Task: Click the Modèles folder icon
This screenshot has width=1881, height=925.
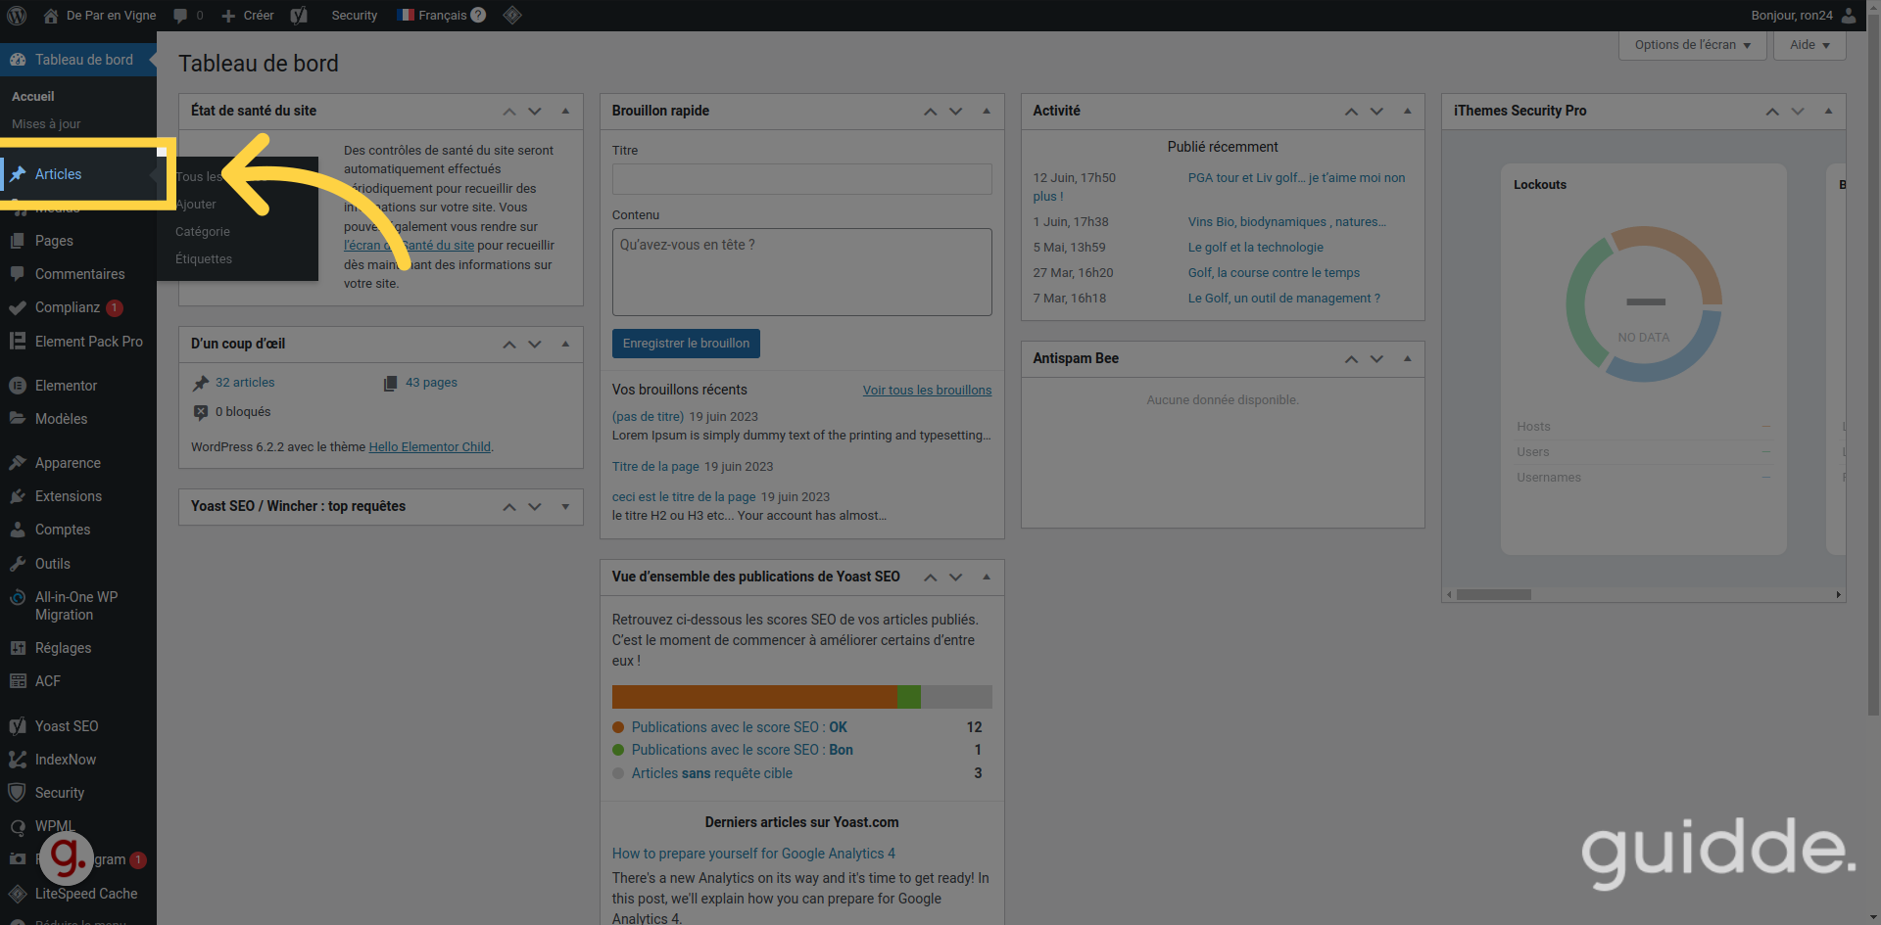Action: [17, 419]
